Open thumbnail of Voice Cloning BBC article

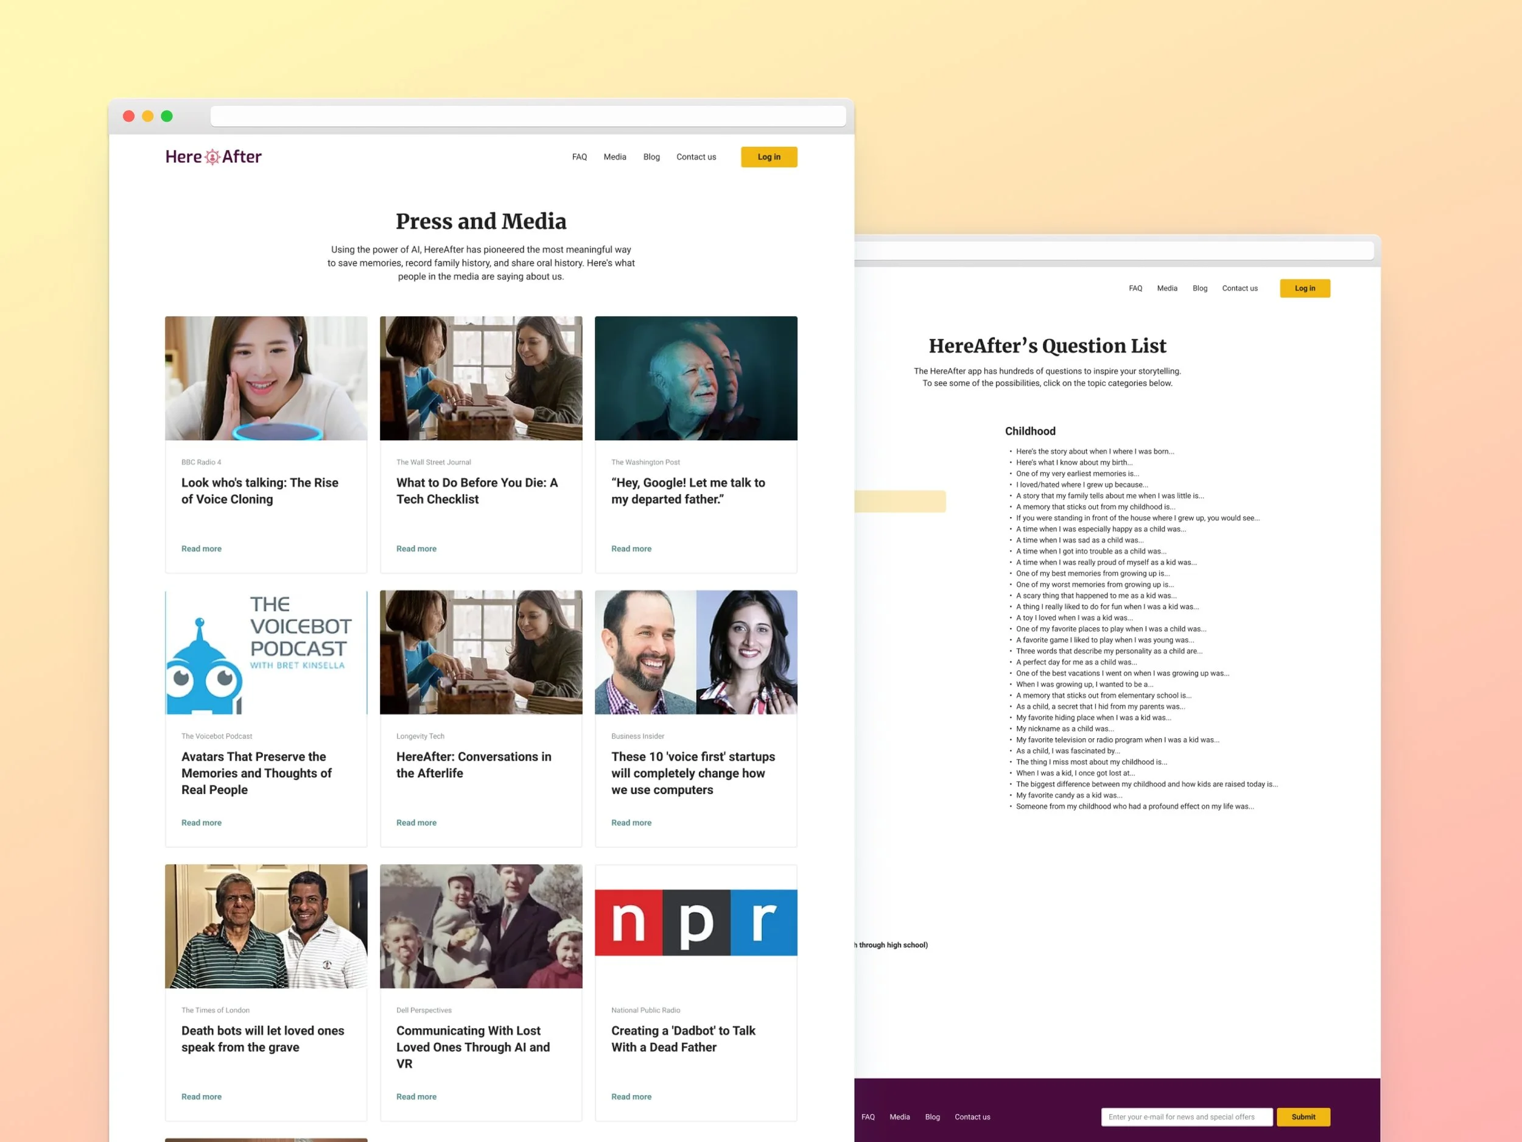tap(265, 378)
